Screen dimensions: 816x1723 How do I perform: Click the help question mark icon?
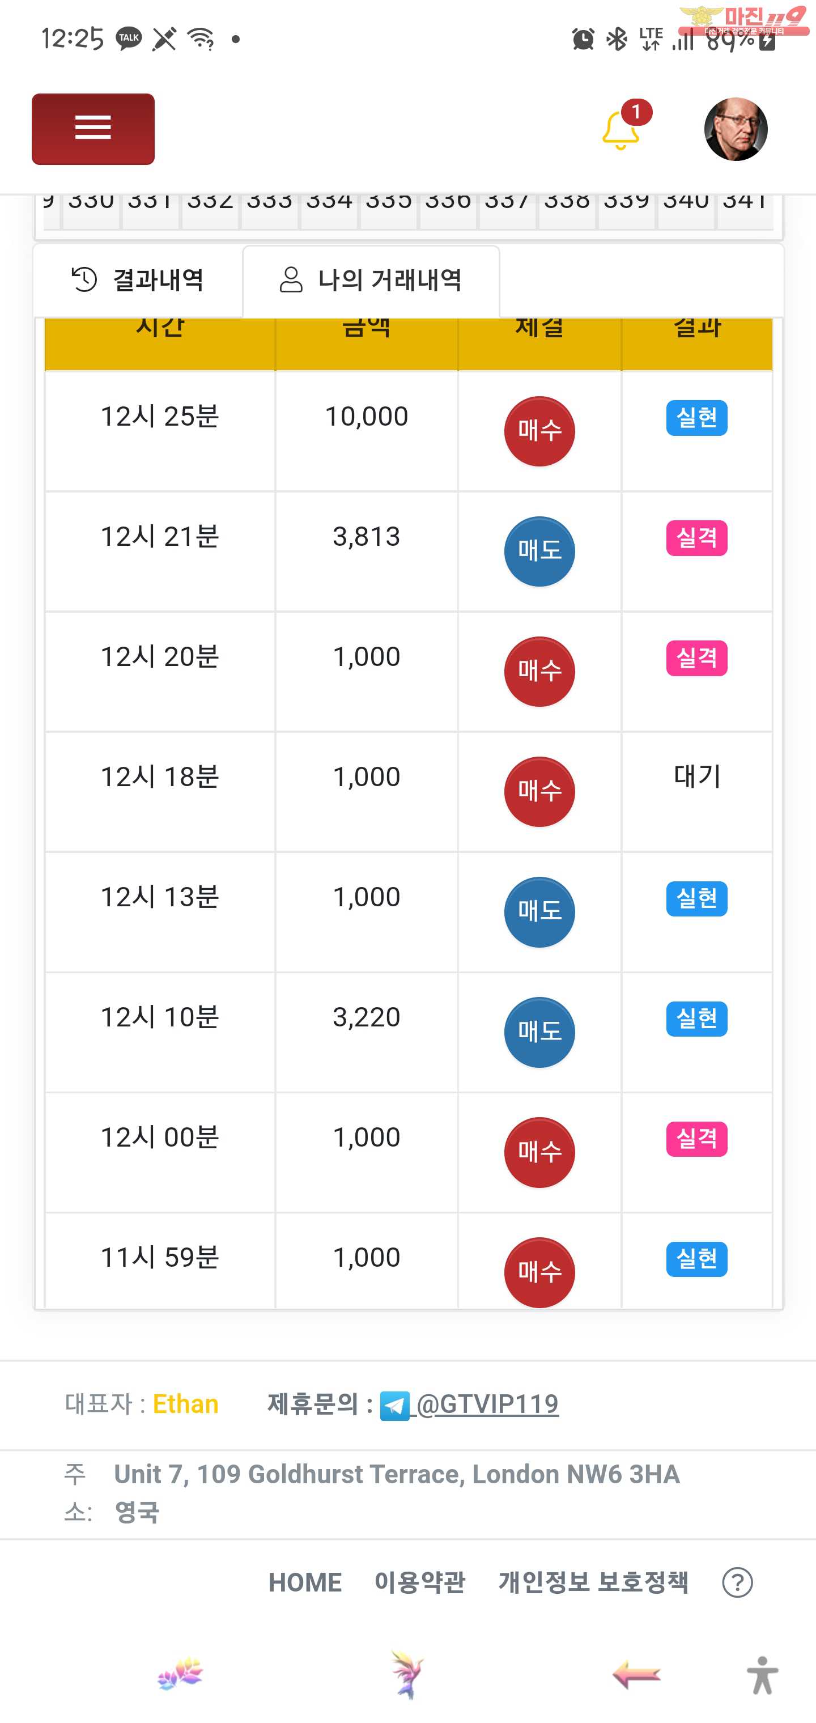pyautogui.click(x=737, y=1582)
